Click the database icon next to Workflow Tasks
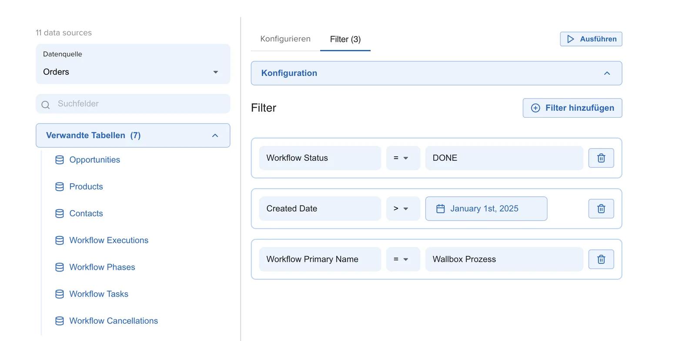 click(60, 294)
